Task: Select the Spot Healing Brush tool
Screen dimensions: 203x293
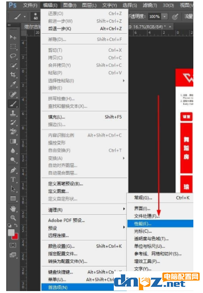Action: pos(13,94)
